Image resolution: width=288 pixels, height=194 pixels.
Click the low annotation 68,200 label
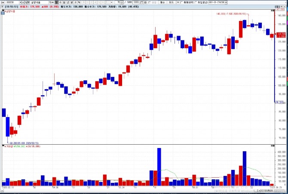click(24, 143)
